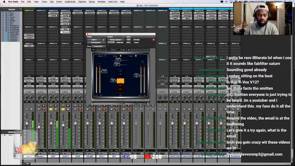Click the Release value box in compressor
The height and width of the screenshot is (166, 295).
pyautogui.click(x=117, y=65)
